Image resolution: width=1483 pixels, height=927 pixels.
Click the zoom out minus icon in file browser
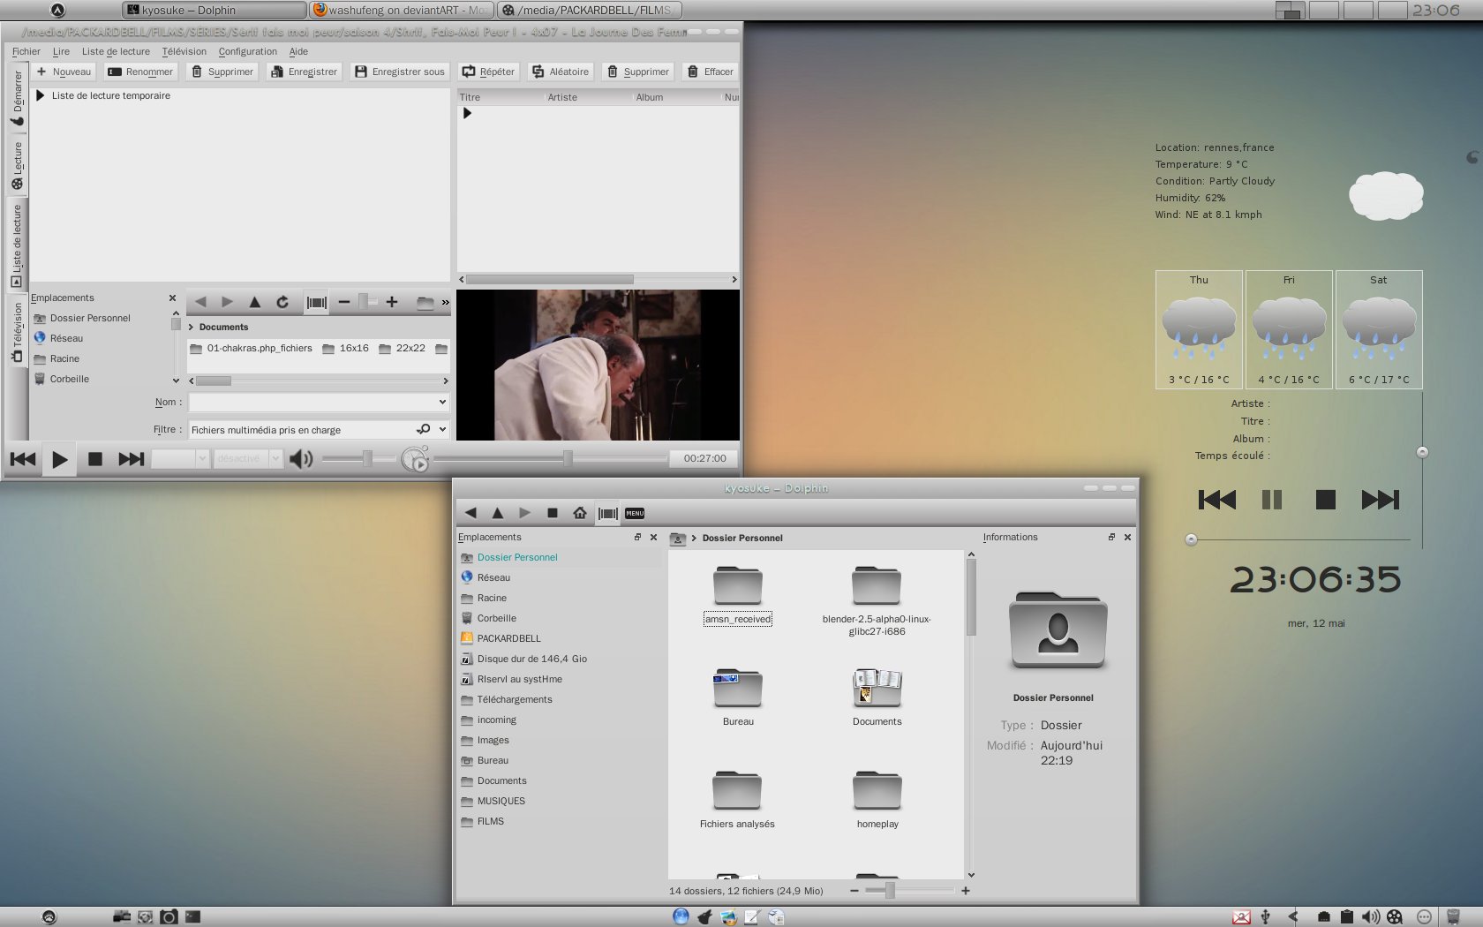(x=344, y=302)
